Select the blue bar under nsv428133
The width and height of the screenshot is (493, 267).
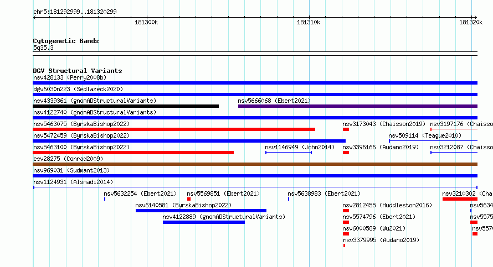(x=255, y=83)
